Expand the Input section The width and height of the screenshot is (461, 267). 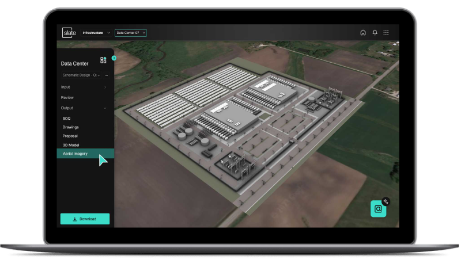tap(84, 87)
